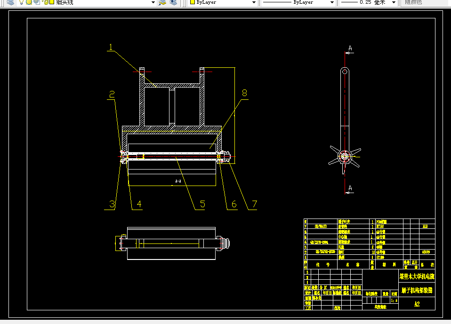451x324 pixels.
Task: Open the Layer Properties Manager icon
Action: [10, 2]
